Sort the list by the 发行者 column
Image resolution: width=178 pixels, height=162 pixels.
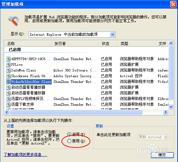point(75,43)
